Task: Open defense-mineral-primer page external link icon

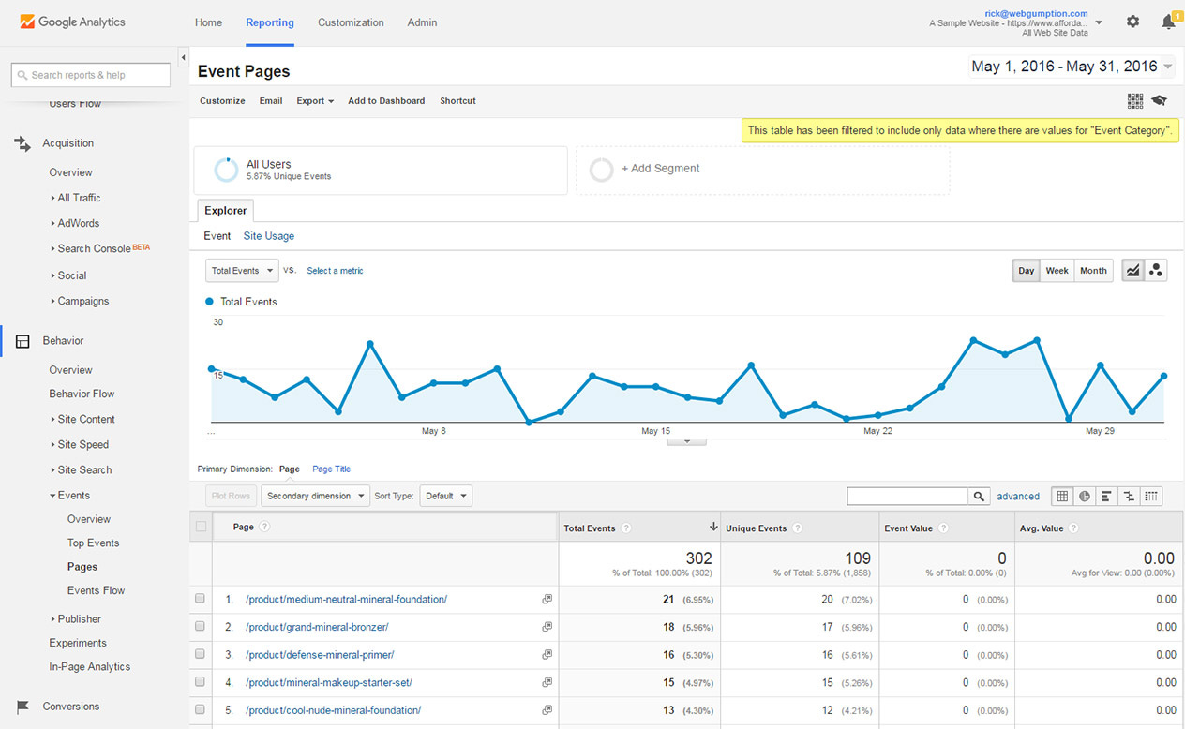Action: (x=547, y=655)
